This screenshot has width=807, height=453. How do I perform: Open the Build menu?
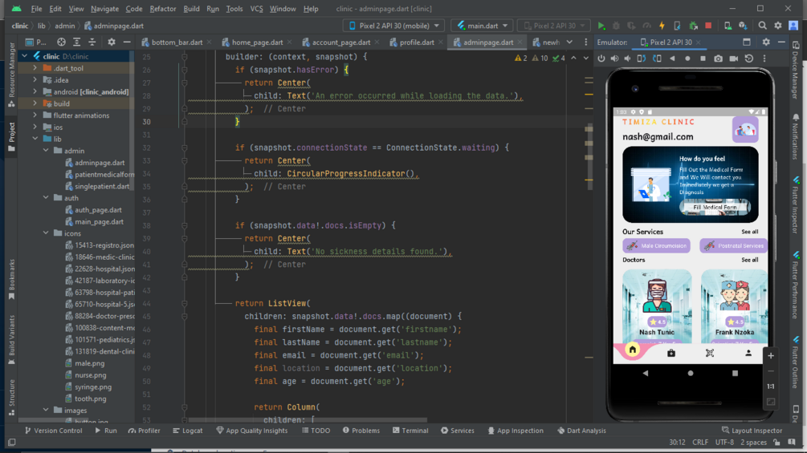(191, 9)
